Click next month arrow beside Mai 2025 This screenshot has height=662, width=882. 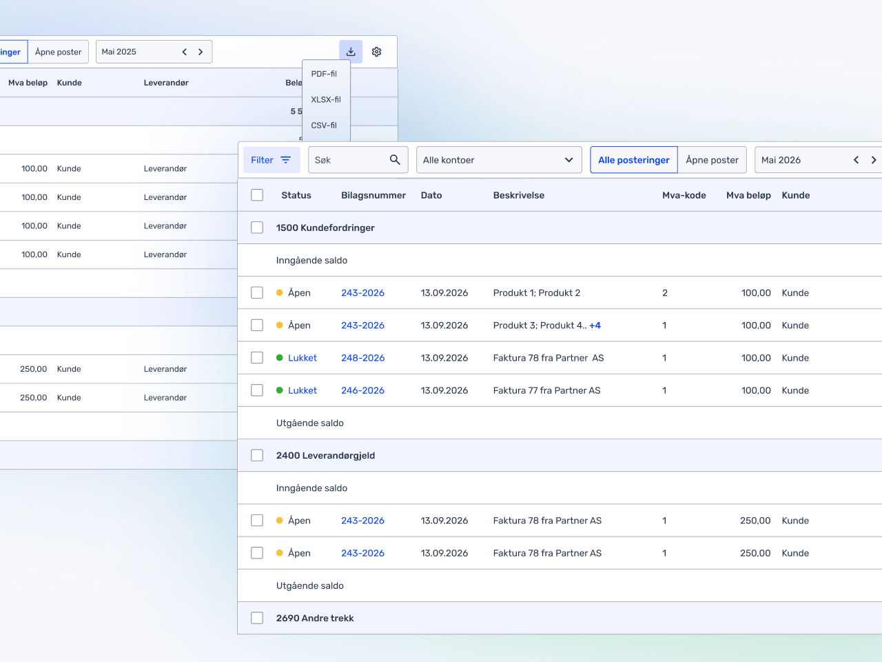[201, 52]
